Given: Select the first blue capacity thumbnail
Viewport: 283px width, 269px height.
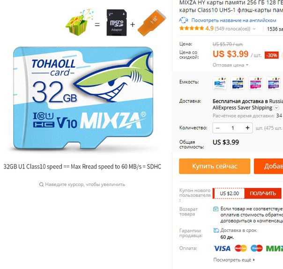Looking at the screenshot, I should tap(220, 84).
